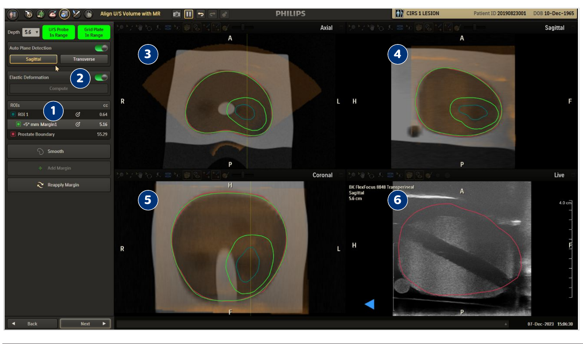Select the hand-with-probe workflow step icon
This screenshot has width=583, height=344.
[53, 14]
